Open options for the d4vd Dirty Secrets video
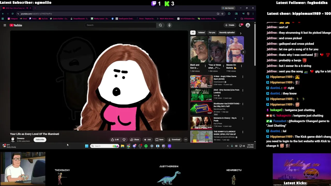The width and height of the screenshot is (331, 186). pyautogui.click(x=243, y=90)
